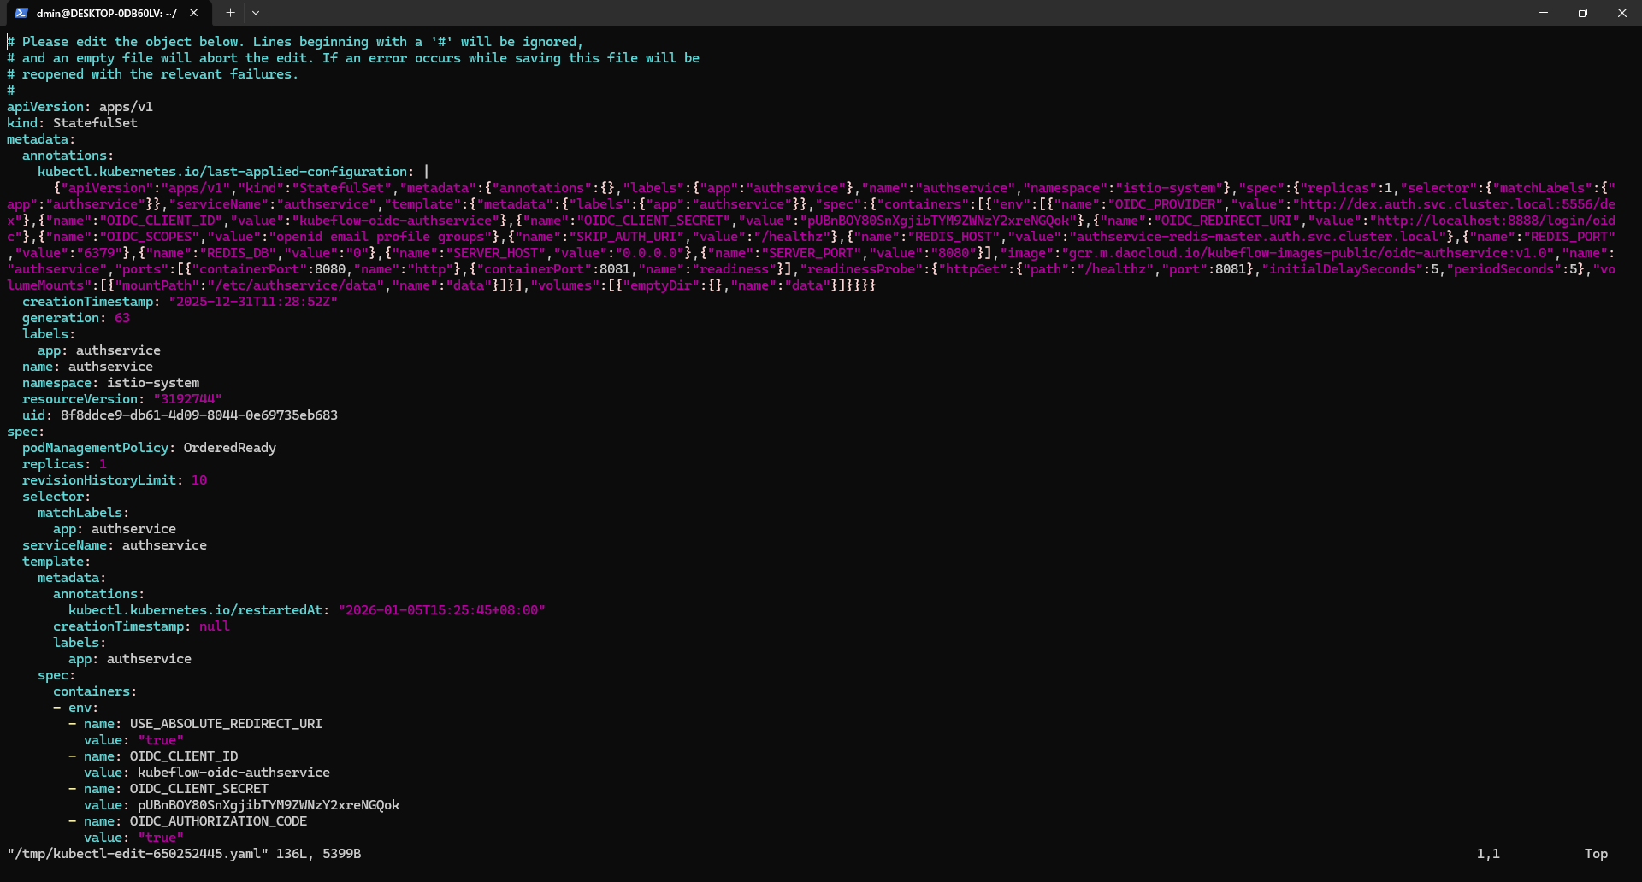The width and height of the screenshot is (1642, 882).
Task: Click the '- env:' line
Action: [x=75, y=708]
